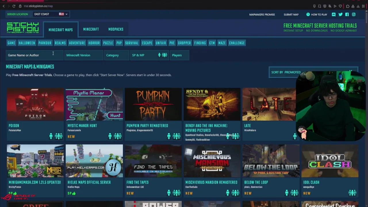368x207 pixels.
Task: Click the browser address bar URL
Action: 38,6
